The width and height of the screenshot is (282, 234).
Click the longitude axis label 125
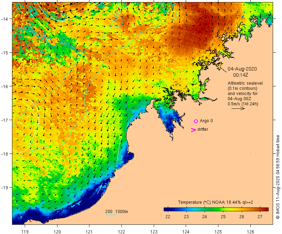tap(218, 232)
